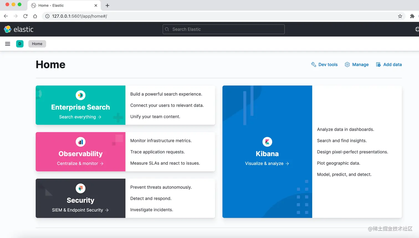Click the green D space avatar
This screenshot has height=238, width=419.
point(20,44)
